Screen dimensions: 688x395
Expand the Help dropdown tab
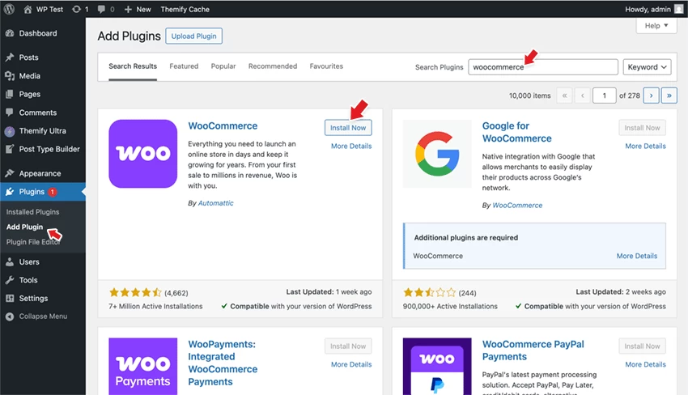[x=656, y=25]
